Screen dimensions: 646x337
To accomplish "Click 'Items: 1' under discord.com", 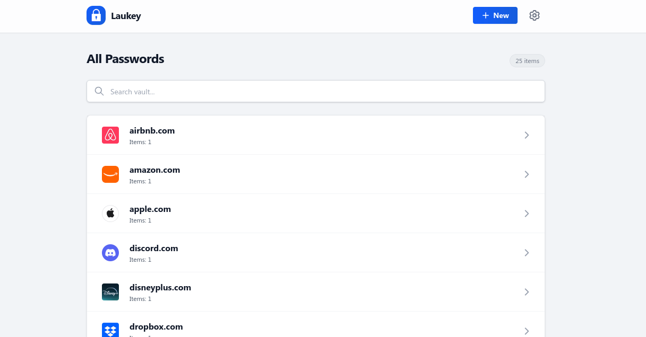I will 140,260.
